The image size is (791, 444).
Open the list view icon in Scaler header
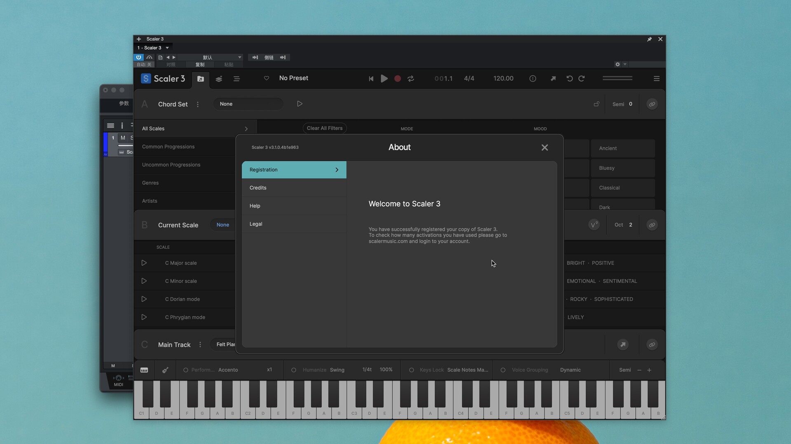pos(236,79)
